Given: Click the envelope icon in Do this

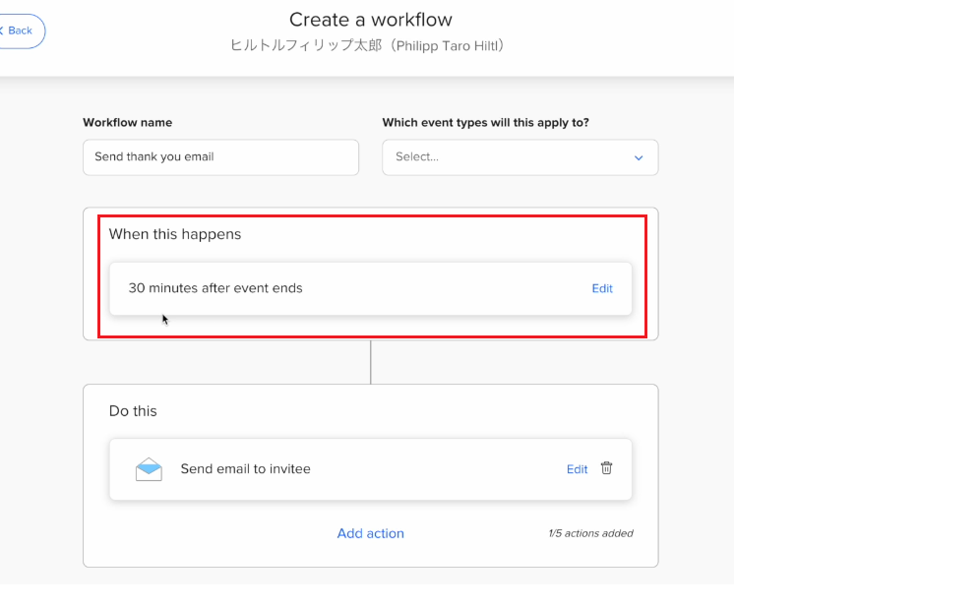Looking at the screenshot, I should click(x=149, y=469).
